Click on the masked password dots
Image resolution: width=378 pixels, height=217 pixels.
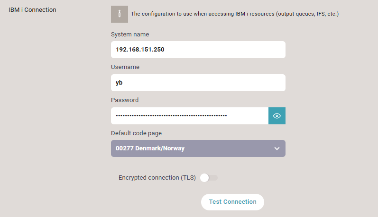(x=171, y=115)
